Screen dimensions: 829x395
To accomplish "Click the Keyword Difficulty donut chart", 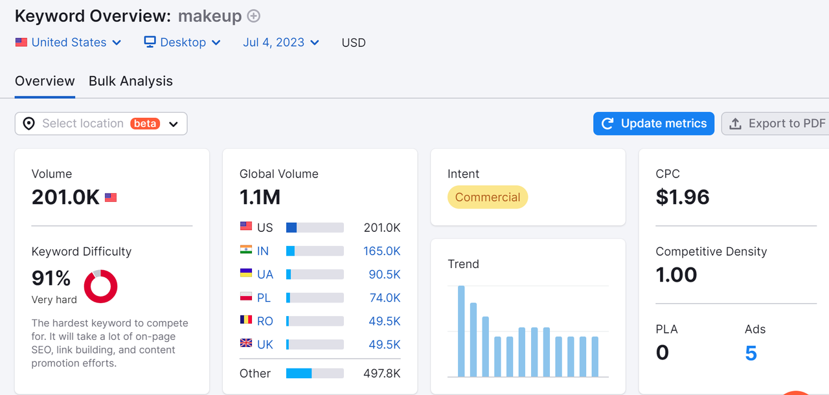I will point(100,286).
